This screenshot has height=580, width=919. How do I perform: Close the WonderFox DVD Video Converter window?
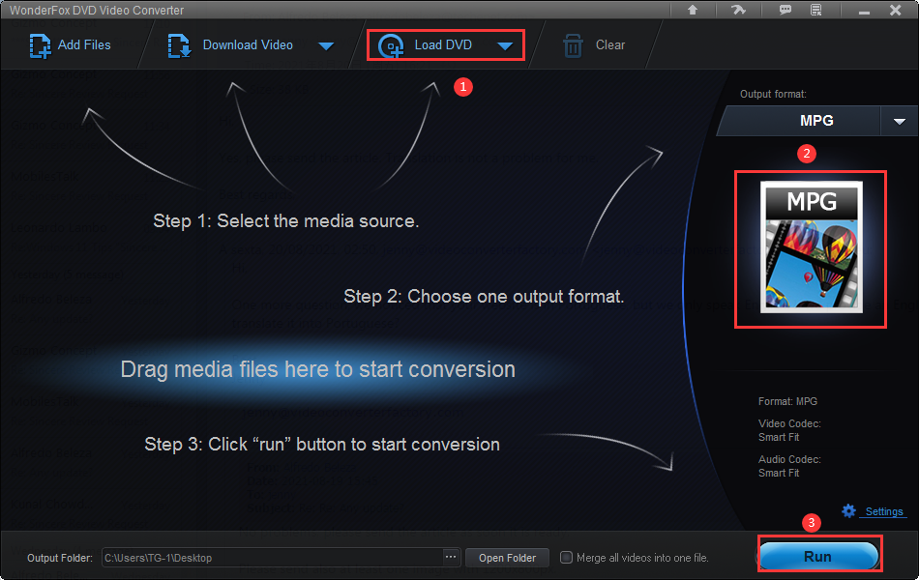point(895,10)
